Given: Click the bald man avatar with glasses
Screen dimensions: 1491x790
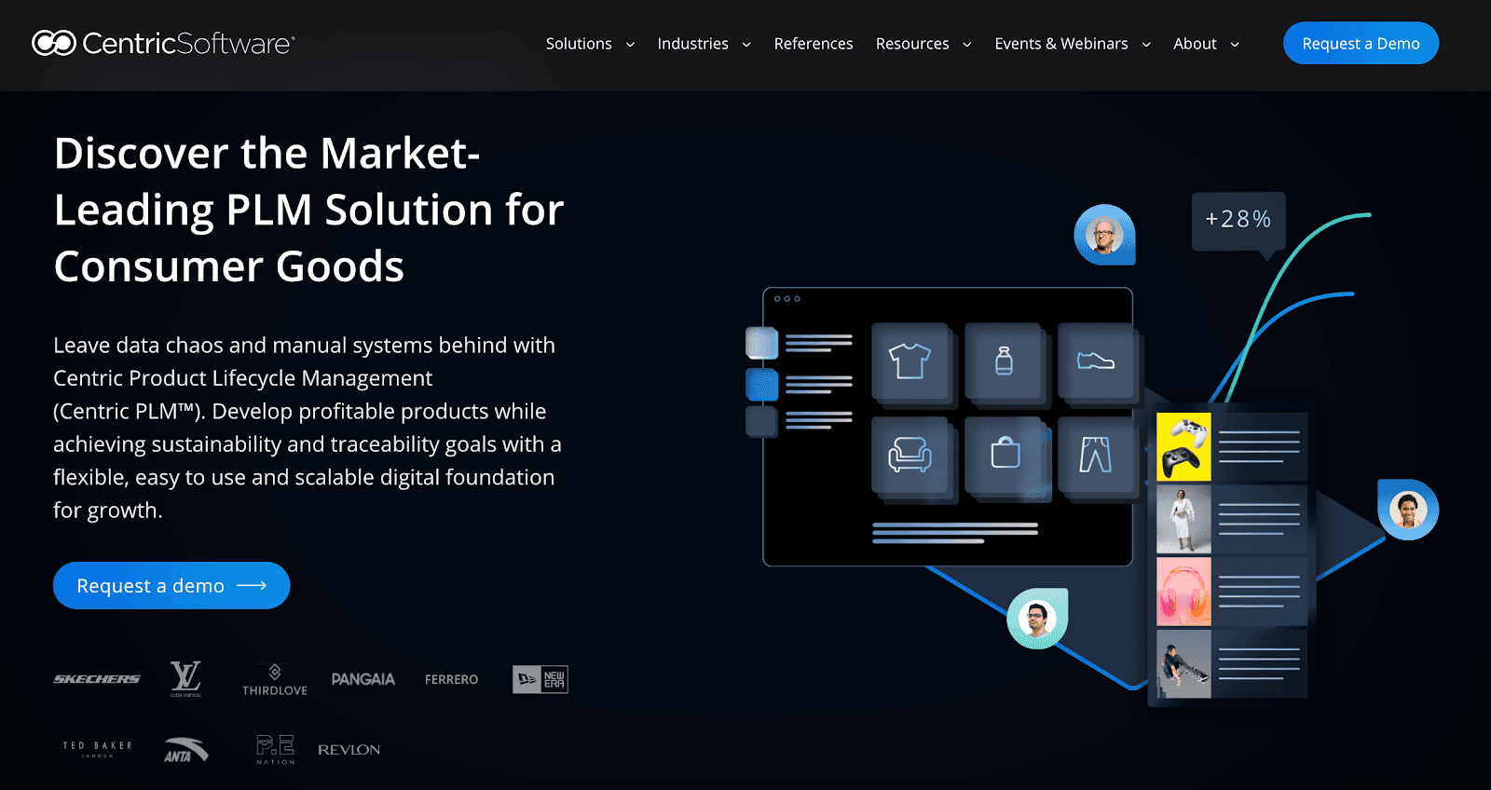Looking at the screenshot, I should pos(1104,235).
